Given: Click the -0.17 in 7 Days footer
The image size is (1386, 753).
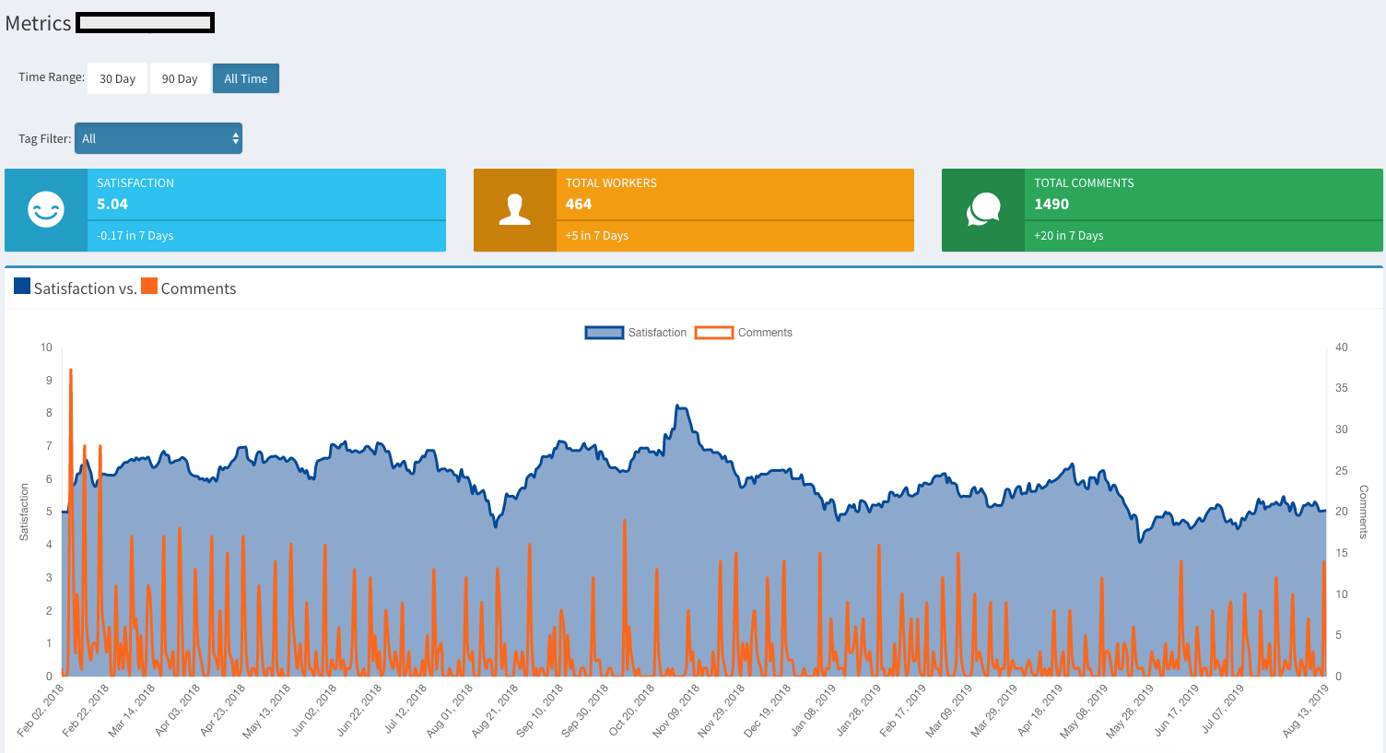Looking at the screenshot, I should click(x=135, y=236).
